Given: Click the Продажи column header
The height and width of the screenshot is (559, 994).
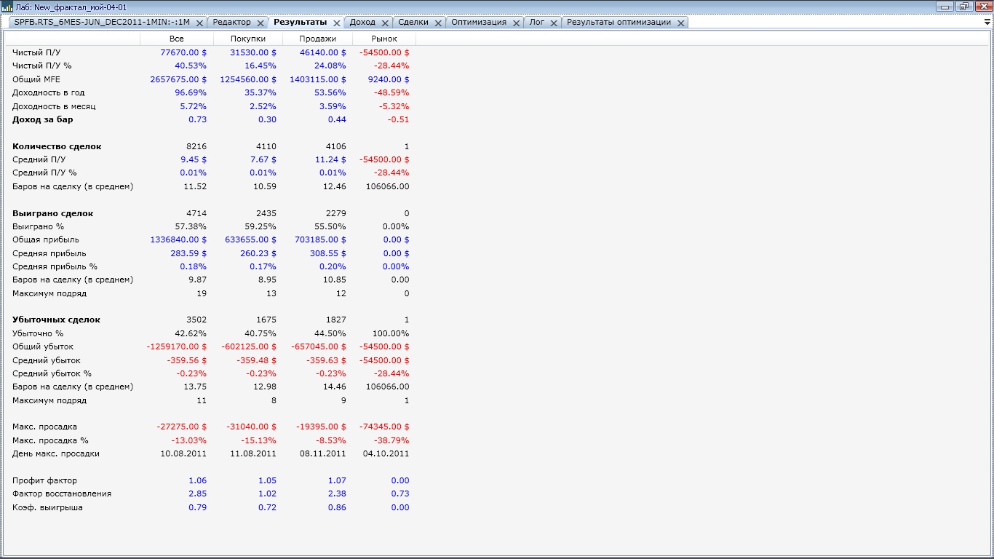Looking at the screenshot, I should pyautogui.click(x=317, y=39).
